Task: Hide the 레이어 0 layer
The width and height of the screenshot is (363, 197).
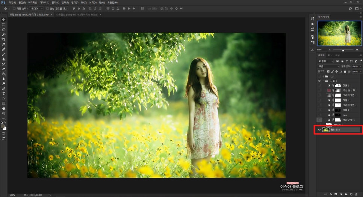Action: (x=319, y=130)
